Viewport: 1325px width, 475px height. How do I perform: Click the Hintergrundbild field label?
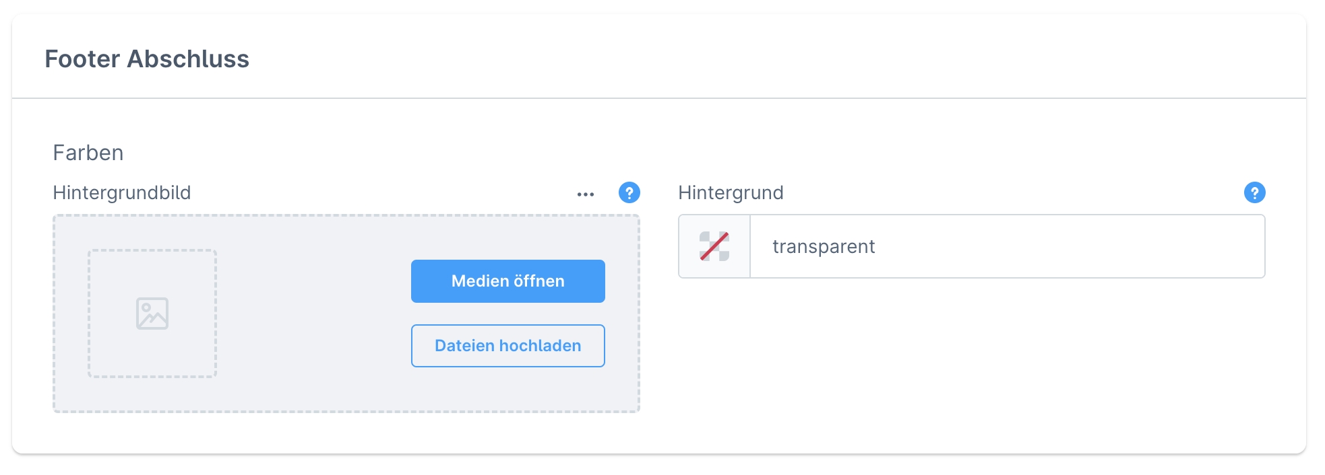122,193
